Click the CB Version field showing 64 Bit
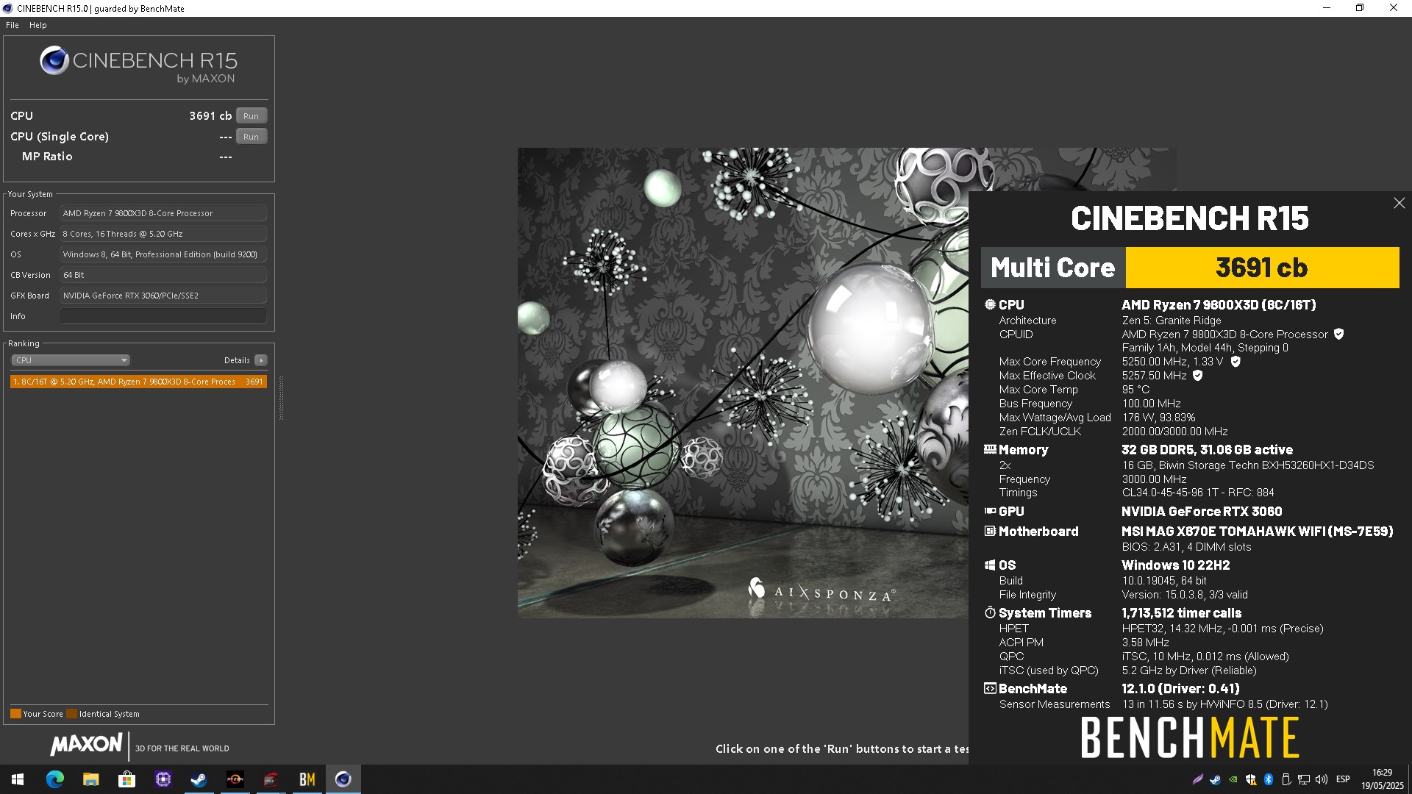Screen dimensions: 1412x794 163,275
